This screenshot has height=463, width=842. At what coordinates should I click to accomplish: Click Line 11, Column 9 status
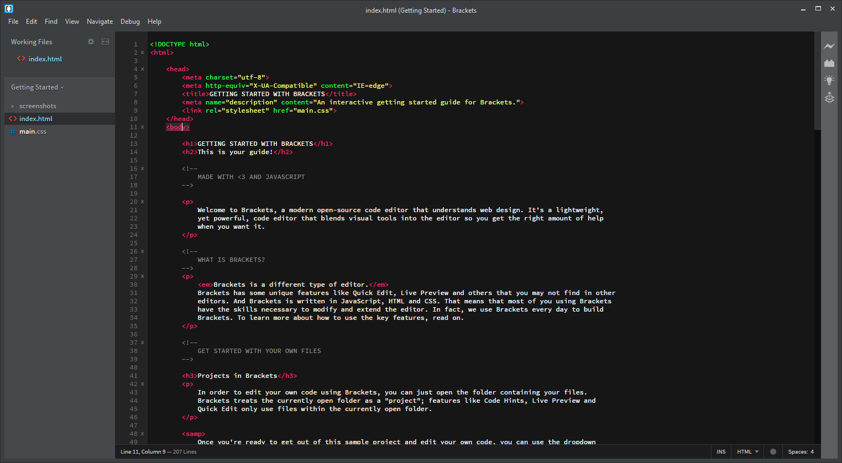pyautogui.click(x=143, y=452)
